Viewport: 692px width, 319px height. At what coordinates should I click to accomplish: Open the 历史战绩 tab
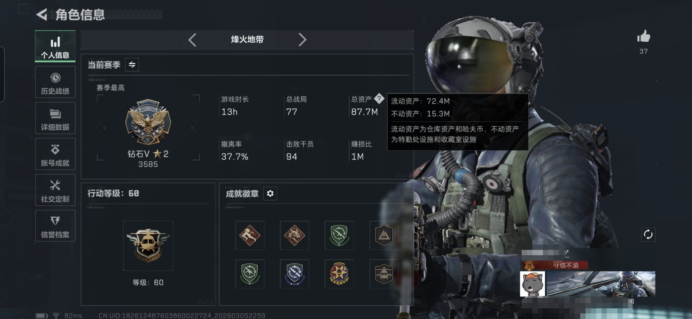click(x=55, y=82)
